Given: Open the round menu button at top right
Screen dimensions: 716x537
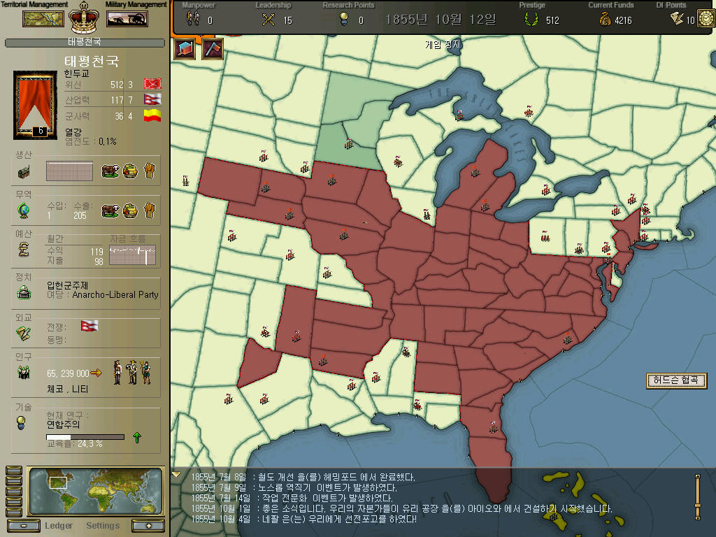Looking at the screenshot, I should [x=706, y=18].
